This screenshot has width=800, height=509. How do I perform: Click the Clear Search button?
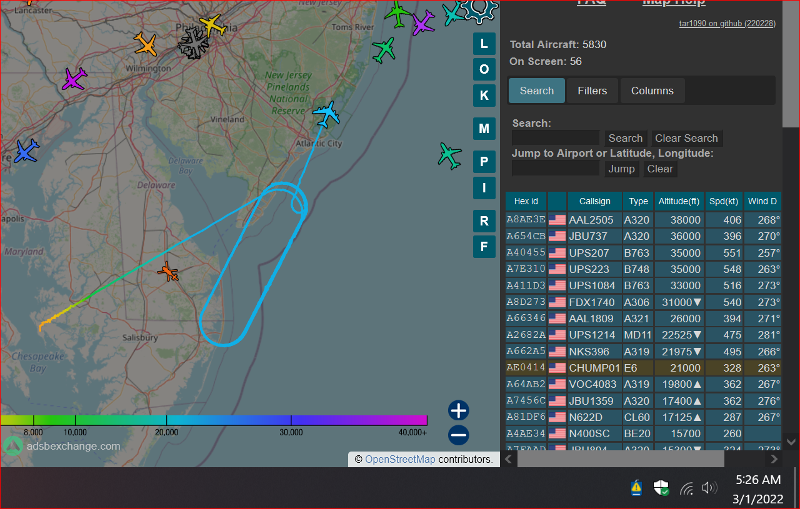pos(686,138)
